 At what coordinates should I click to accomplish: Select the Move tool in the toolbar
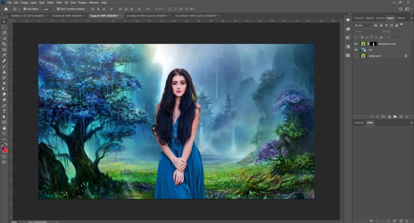pos(4,21)
